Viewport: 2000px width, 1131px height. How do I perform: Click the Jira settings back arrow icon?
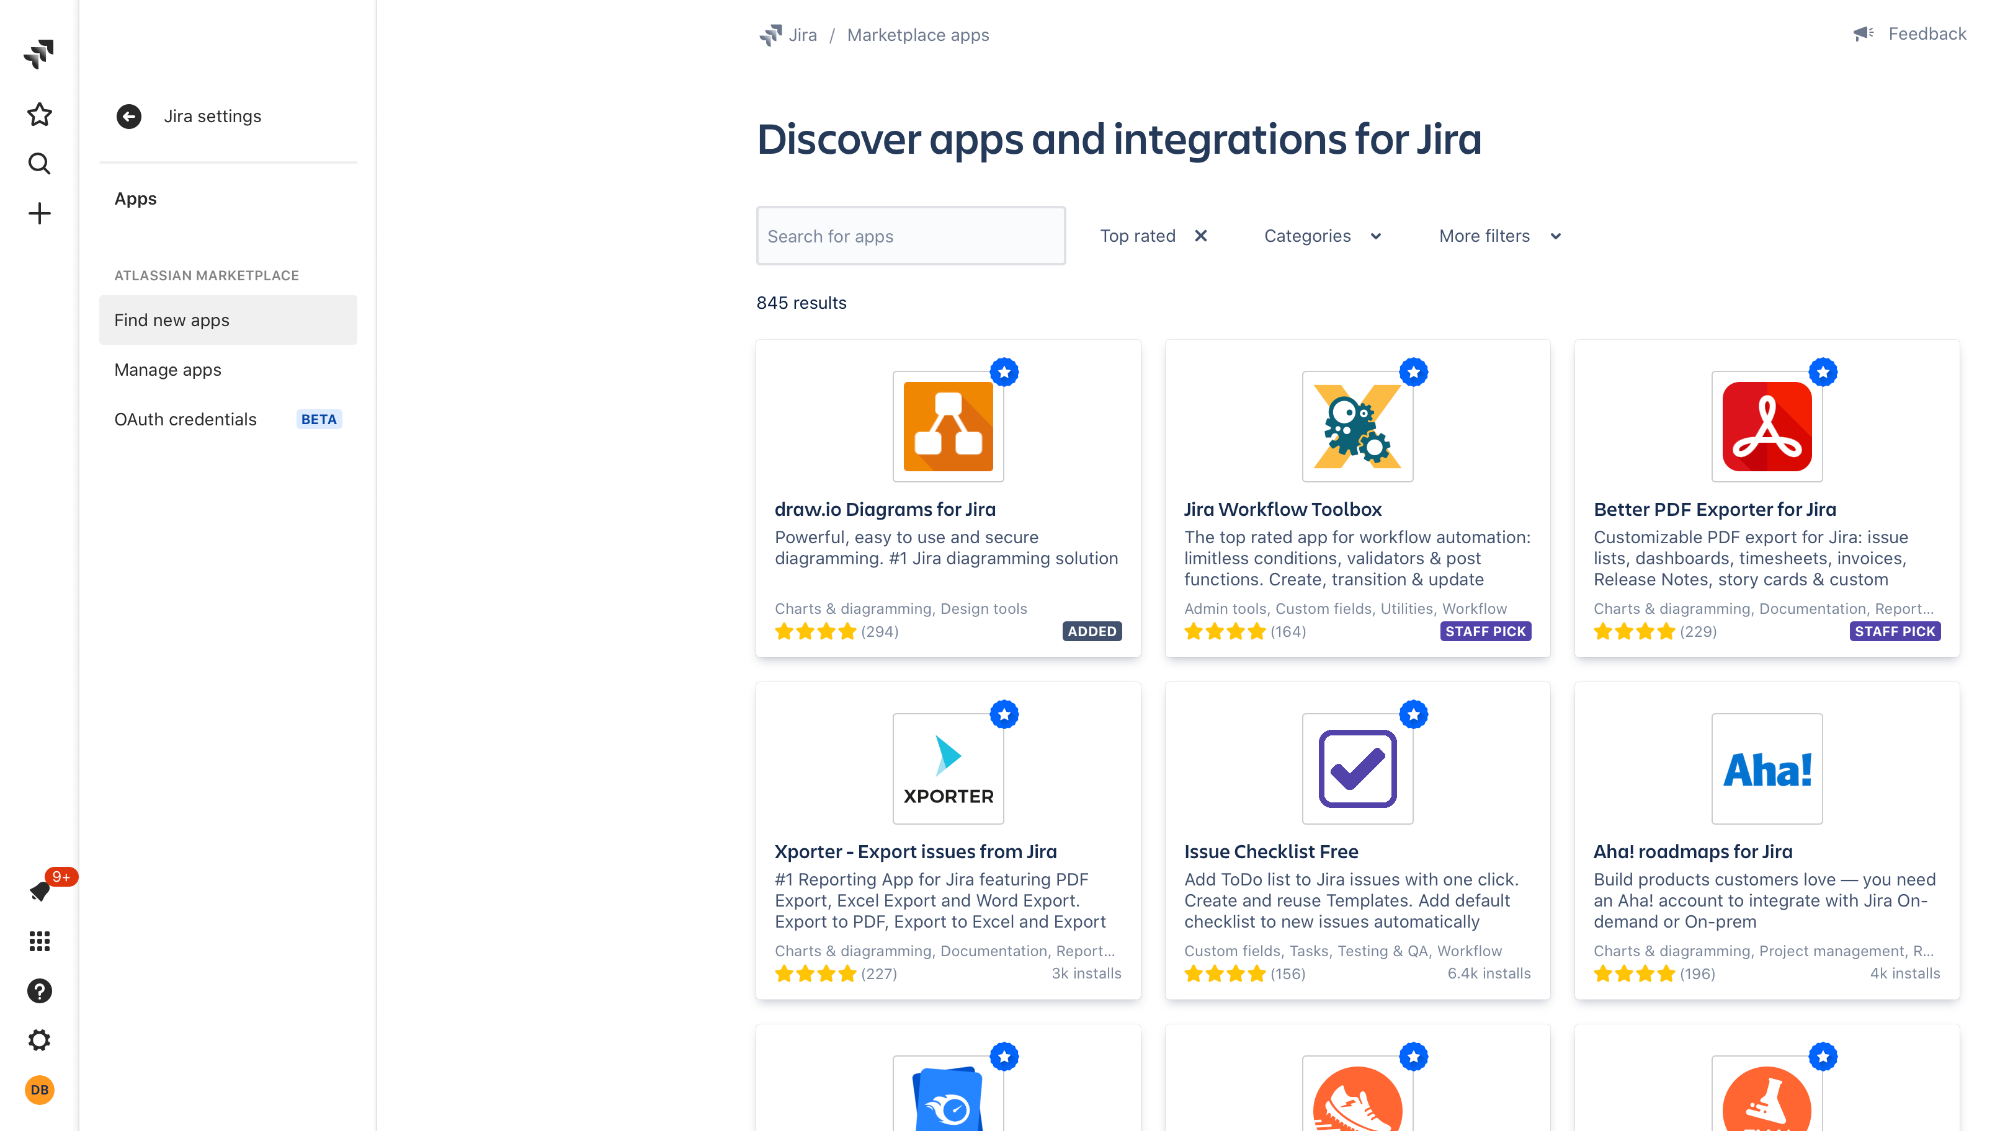click(129, 117)
